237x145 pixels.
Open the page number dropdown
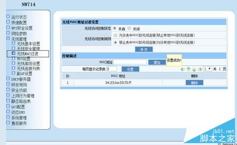207,69
